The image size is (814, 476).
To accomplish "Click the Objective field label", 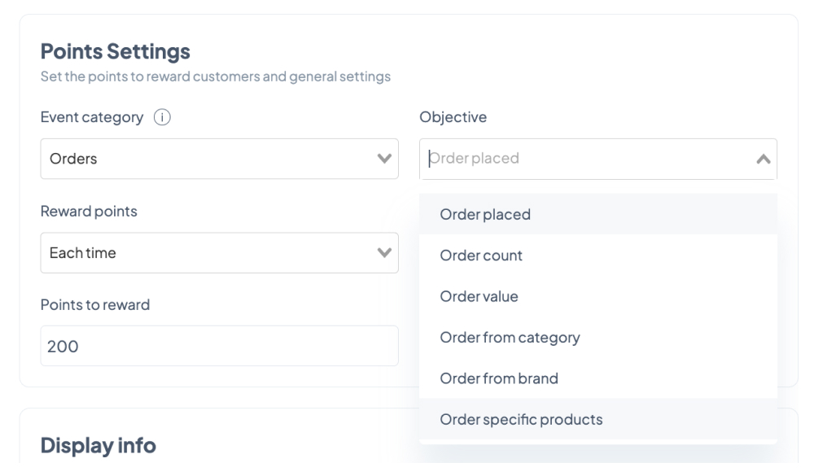I will click(x=453, y=117).
